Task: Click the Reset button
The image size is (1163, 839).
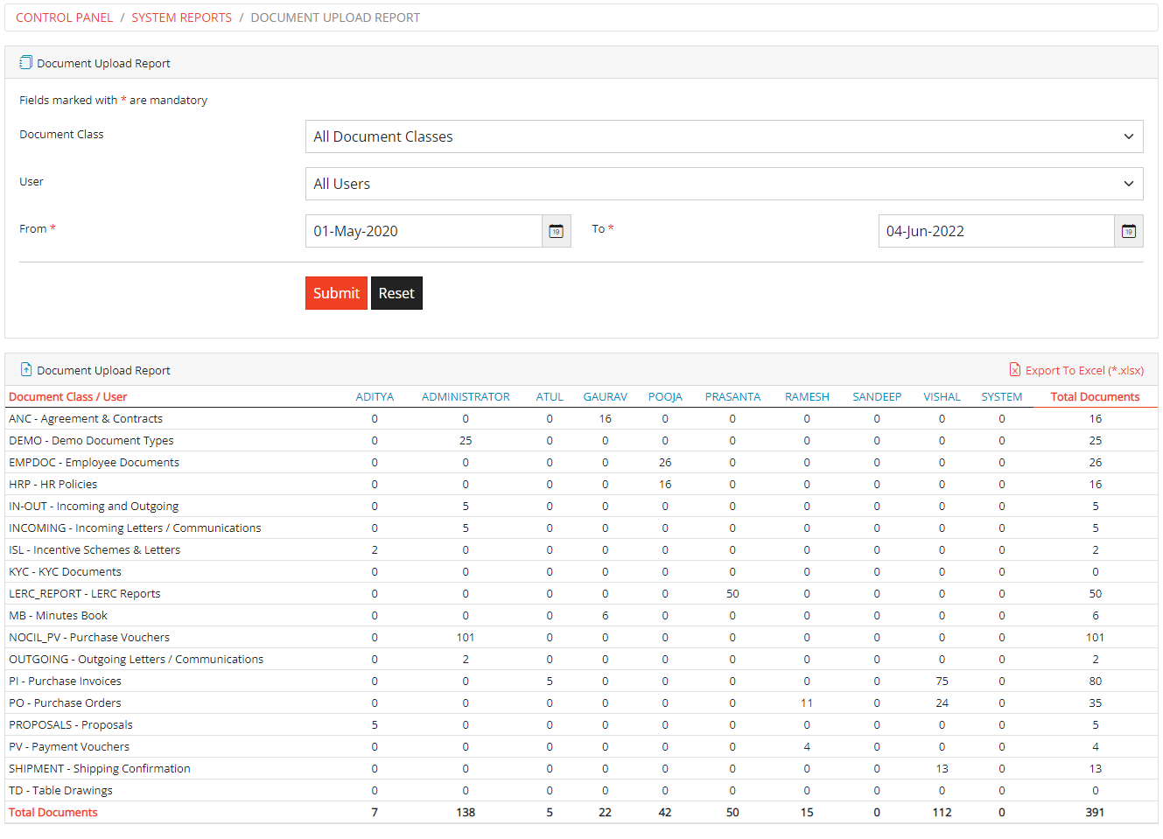Action: point(396,293)
